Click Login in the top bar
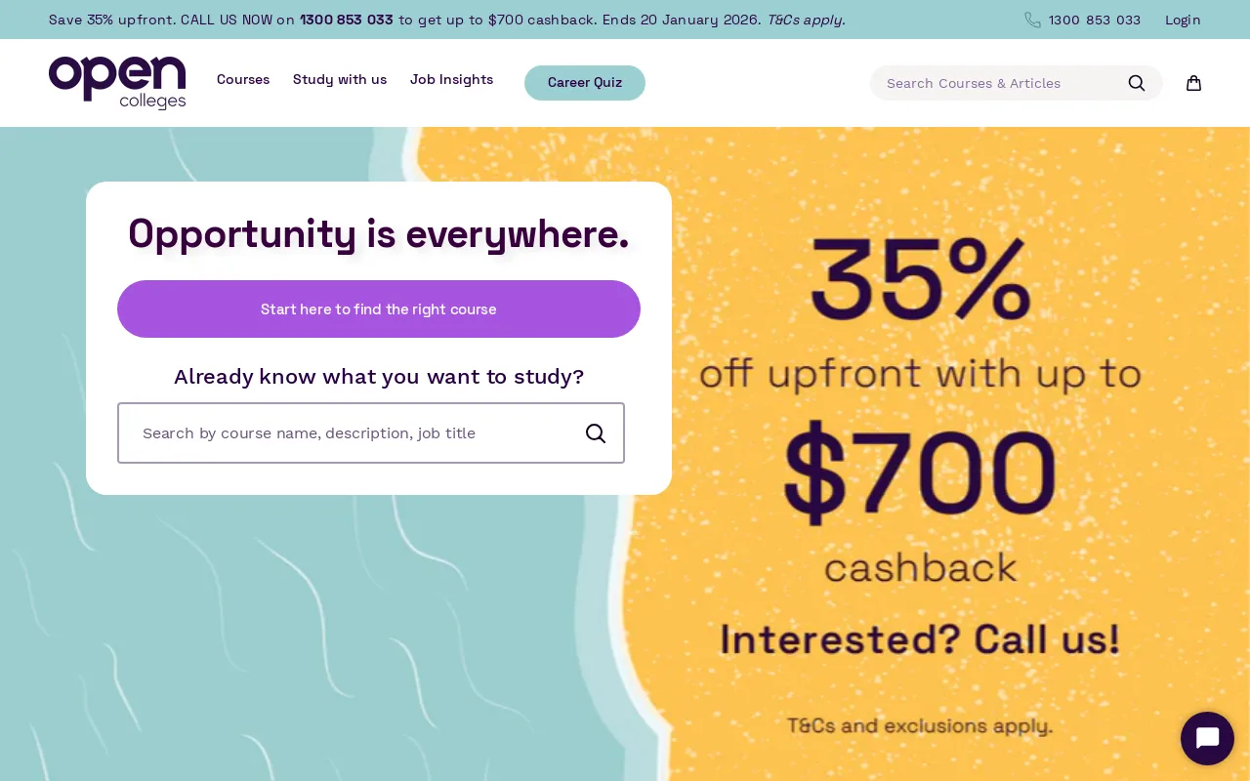The height and width of the screenshot is (781, 1250). [1183, 20]
